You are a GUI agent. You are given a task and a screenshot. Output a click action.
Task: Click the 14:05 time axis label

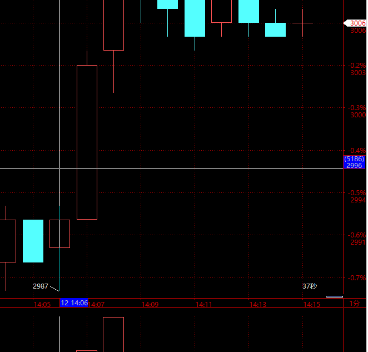coord(42,305)
